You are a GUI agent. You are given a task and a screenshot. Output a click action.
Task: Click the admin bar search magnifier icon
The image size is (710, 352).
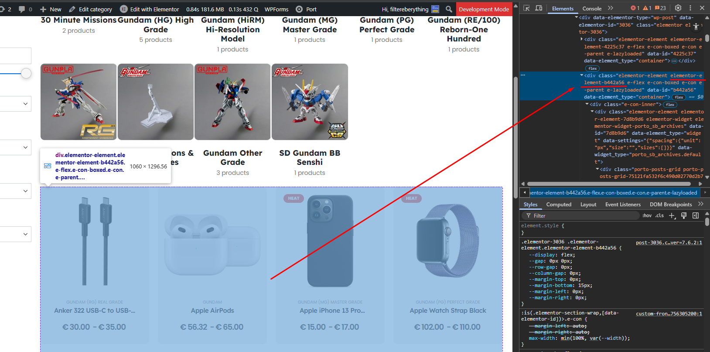coord(449,9)
